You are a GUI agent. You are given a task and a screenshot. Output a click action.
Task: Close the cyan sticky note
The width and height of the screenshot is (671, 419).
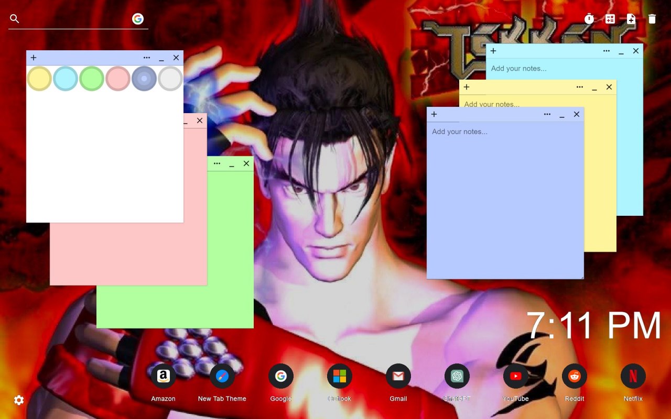tap(636, 51)
